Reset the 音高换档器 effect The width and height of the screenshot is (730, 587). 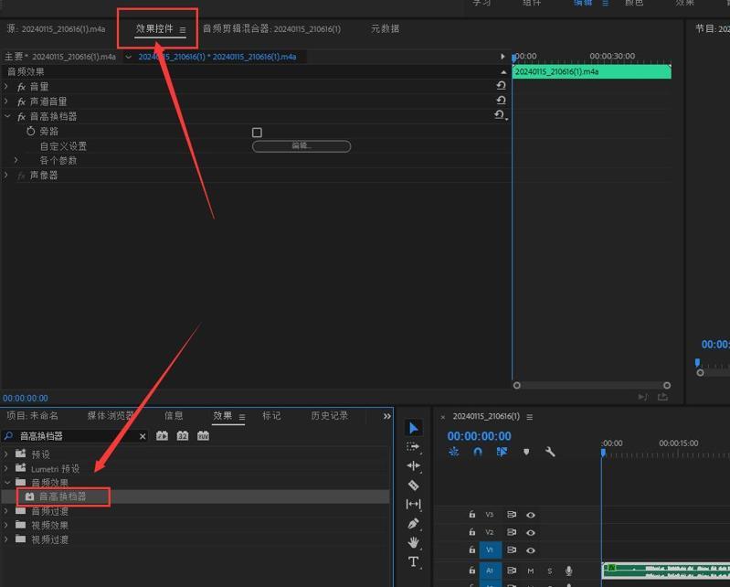tap(500, 115)
